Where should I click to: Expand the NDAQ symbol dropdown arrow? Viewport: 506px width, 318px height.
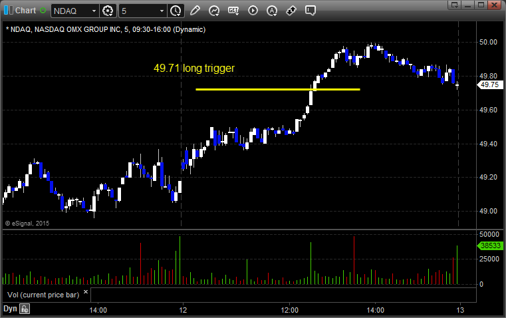(94, 11)
